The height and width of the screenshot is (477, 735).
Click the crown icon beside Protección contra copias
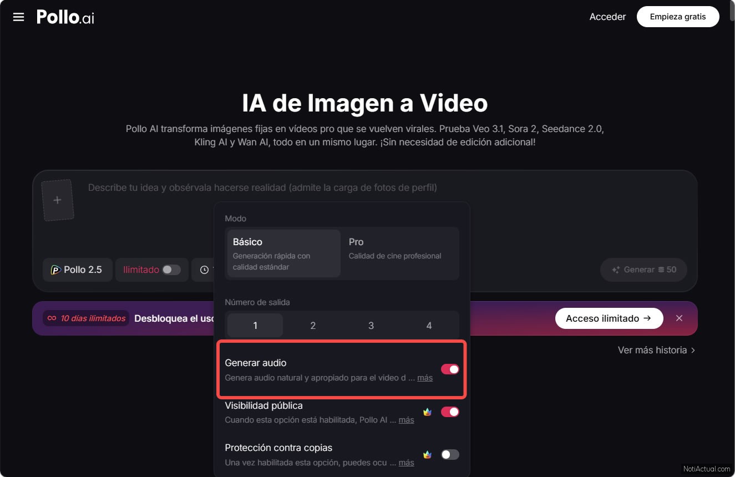[427, 455]
